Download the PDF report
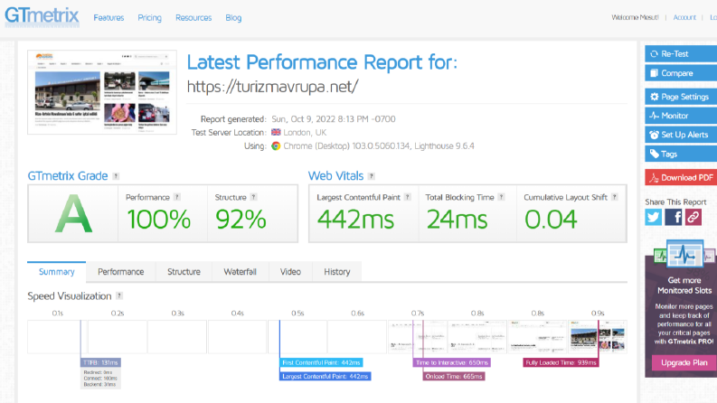This screenshot has height=403, width=717. tap(681, 178)
